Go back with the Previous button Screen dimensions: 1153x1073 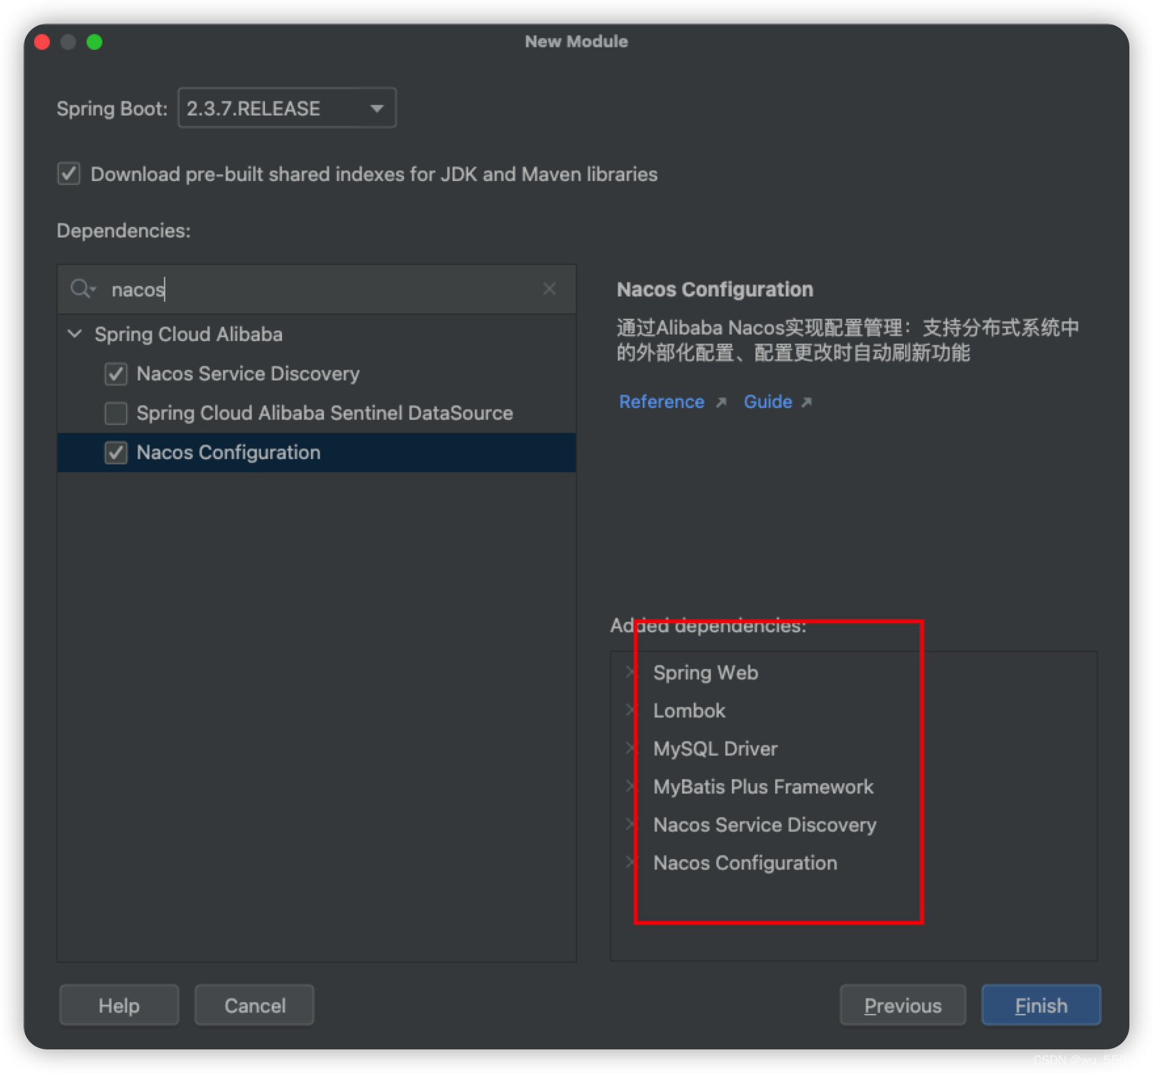click(902, 1005)
